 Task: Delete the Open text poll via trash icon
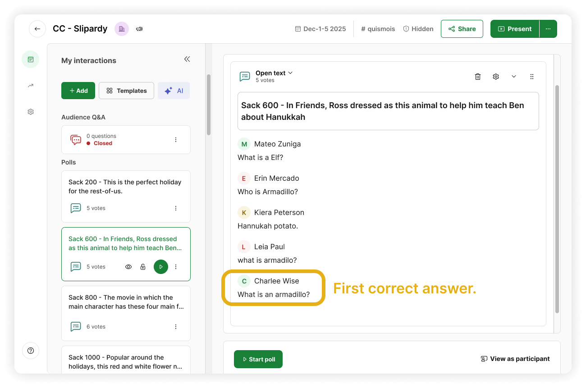click(x=478, y=77)
